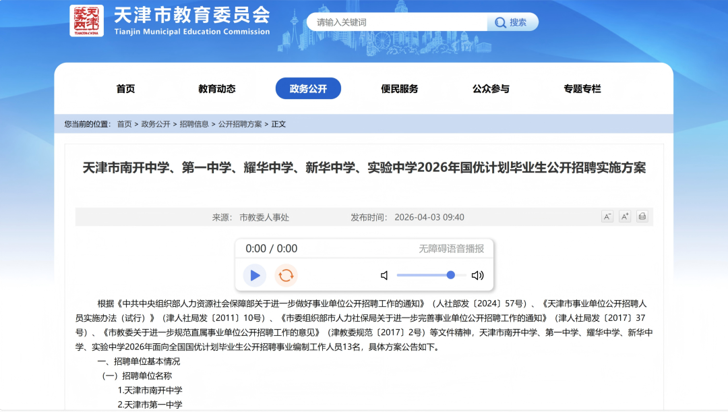Decrease font size with the A- icon
Image resolution: width=728 pixels, height=412 pixels.
[x=607, y=216]
